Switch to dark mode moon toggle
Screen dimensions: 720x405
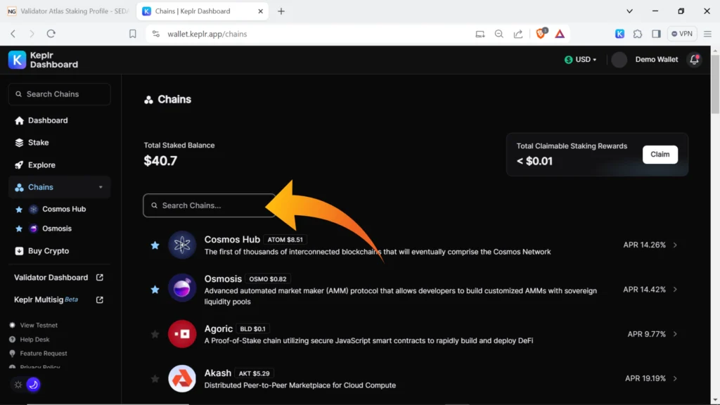pyautogui.click(x=33, y=385)
